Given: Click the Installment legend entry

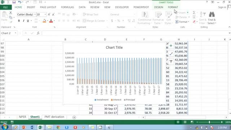Looking at the screenshot, I should tap(101, 100).
